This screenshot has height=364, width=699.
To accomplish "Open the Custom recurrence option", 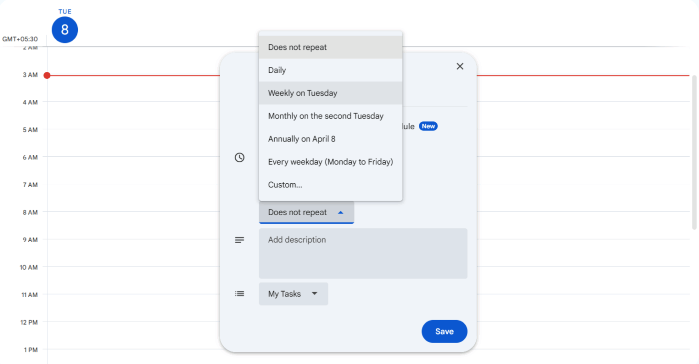I will pos(285,184).
